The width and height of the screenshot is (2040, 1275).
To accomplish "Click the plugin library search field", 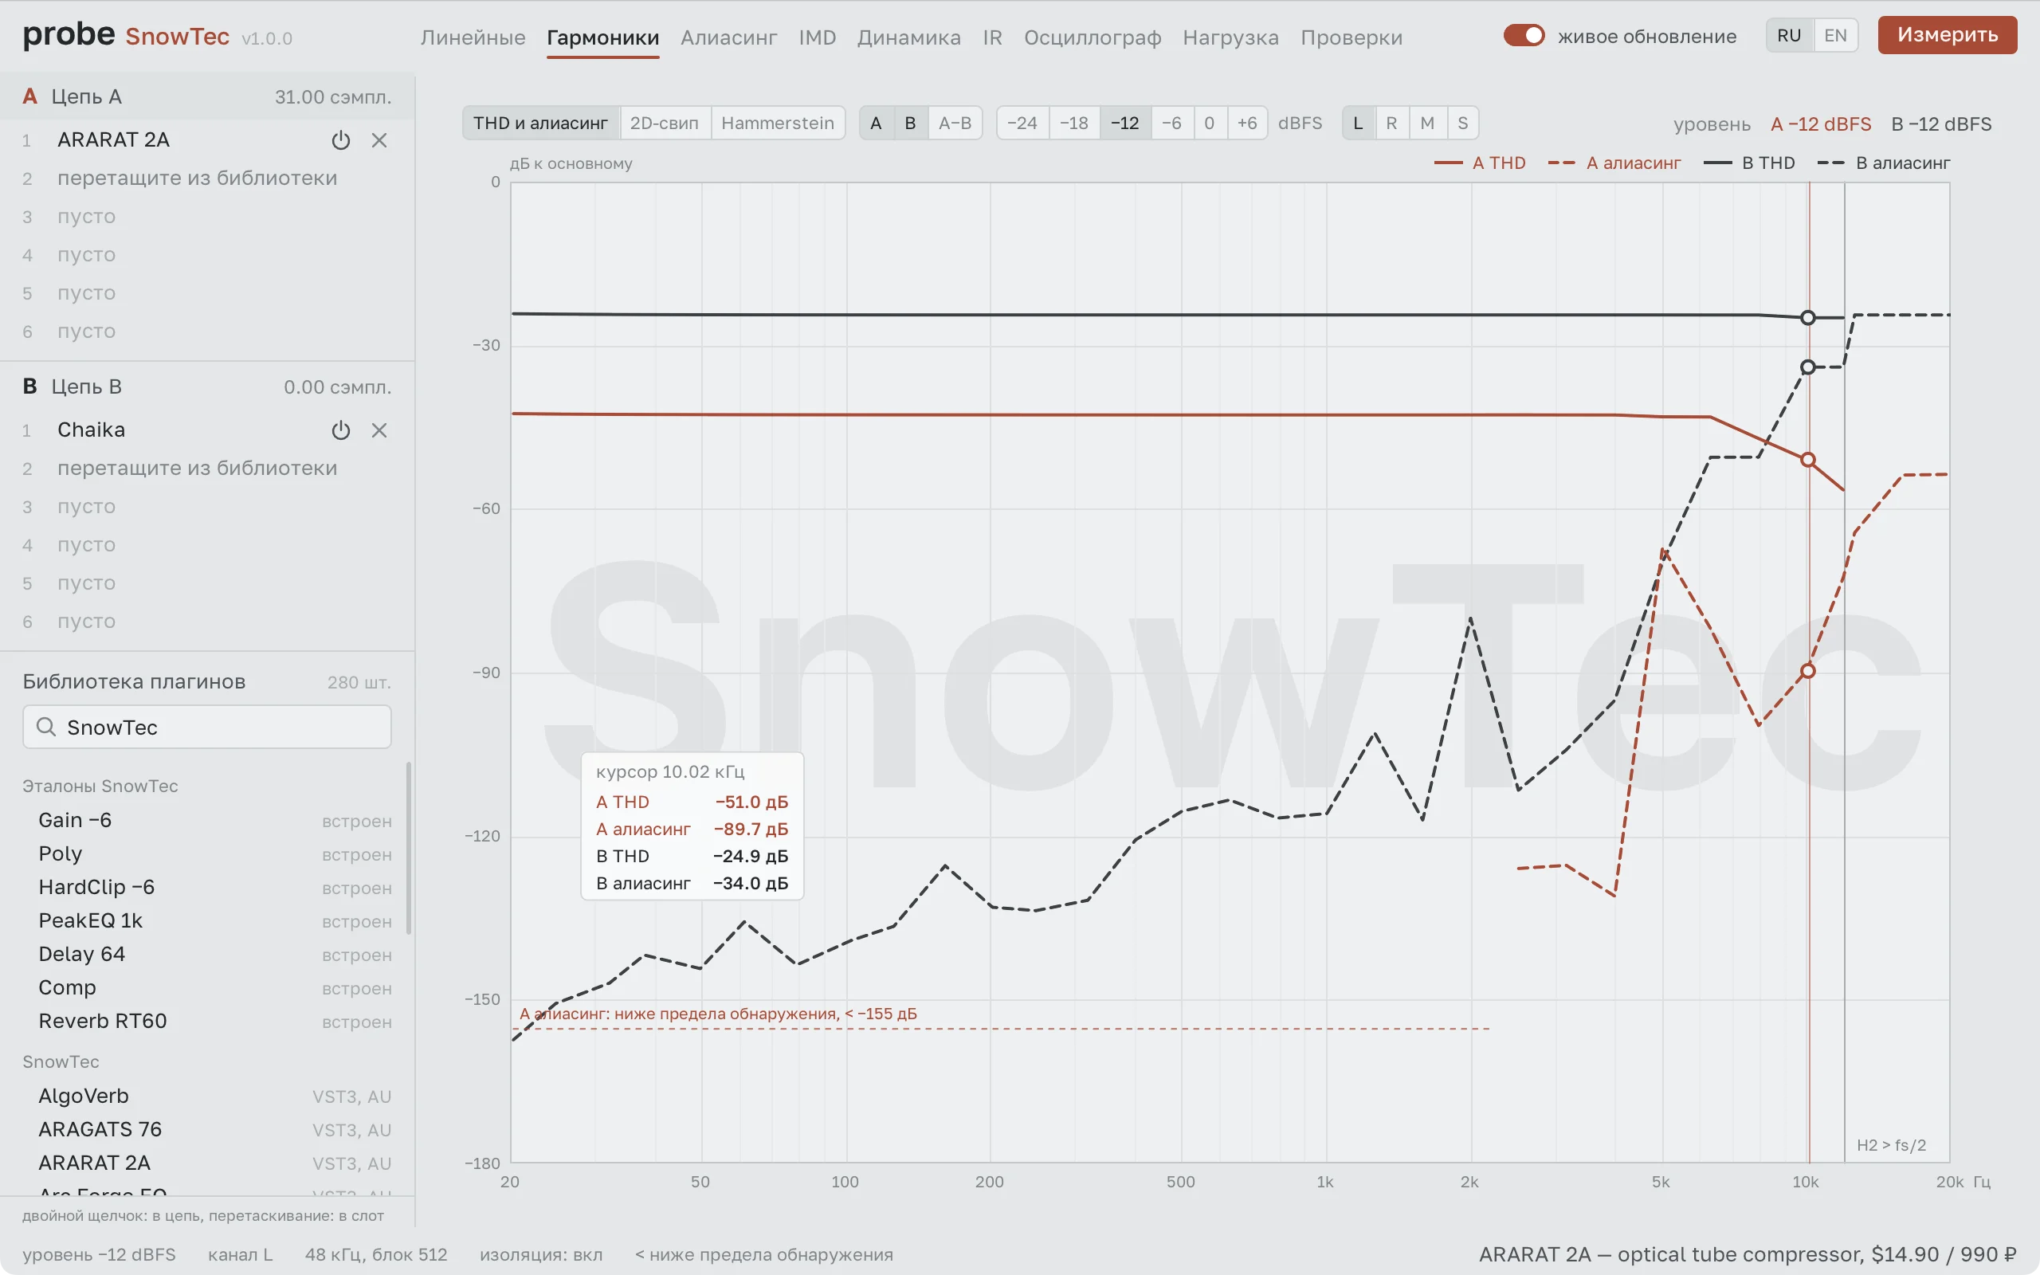I will (x=206, y=727).
